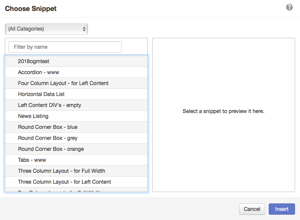
Task: Select the 2018ogmtest snippet
Action: pyautogui.click(x=76, y=61)
